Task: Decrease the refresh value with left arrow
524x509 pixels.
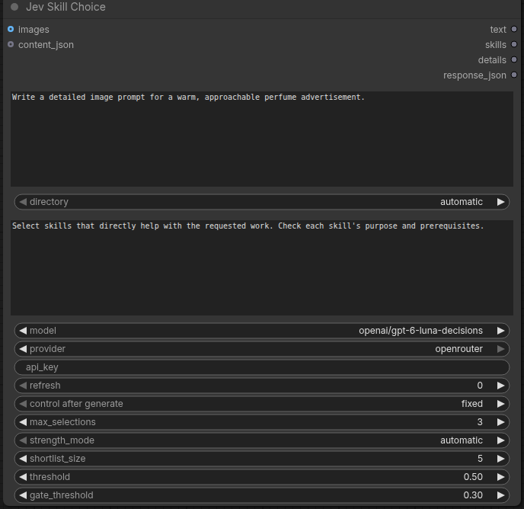Action: [23, 386]
